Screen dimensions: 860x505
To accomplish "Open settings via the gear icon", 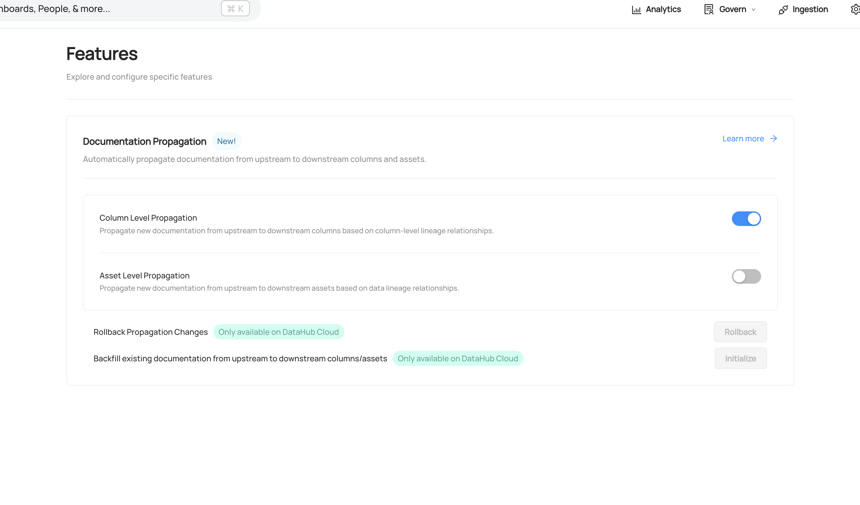I will click(x=855, y=10).
